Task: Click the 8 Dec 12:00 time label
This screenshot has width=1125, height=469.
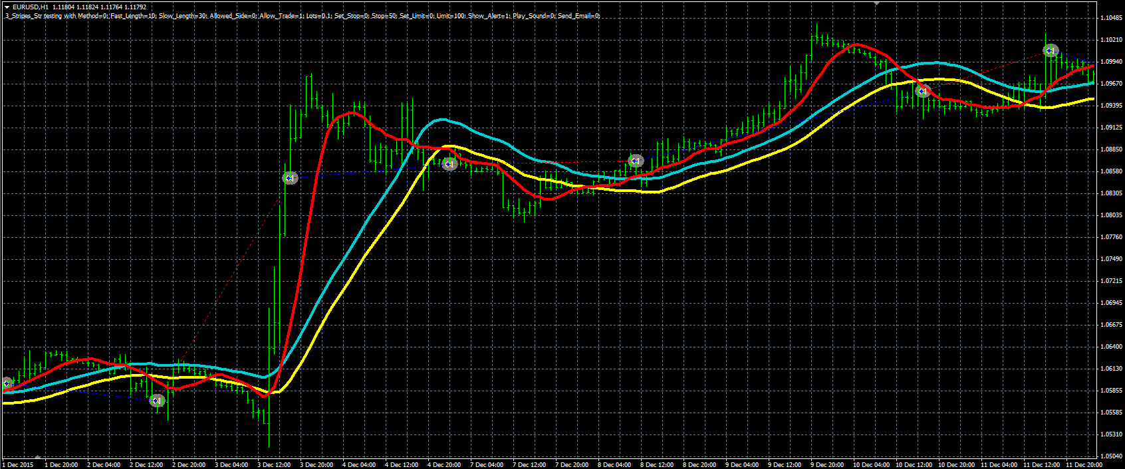Action: click(x=657, y=464)
